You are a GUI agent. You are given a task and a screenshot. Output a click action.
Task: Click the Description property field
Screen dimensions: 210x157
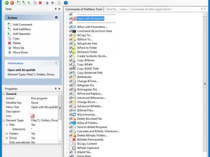(x=44, y=112)
